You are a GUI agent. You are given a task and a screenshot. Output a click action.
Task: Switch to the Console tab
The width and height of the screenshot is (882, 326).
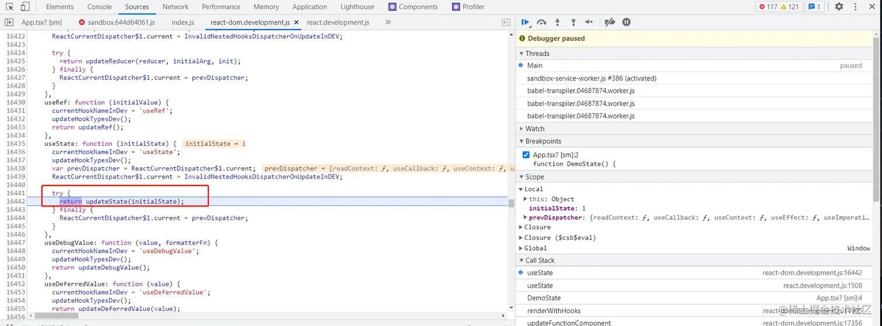[x=99, y=7]
